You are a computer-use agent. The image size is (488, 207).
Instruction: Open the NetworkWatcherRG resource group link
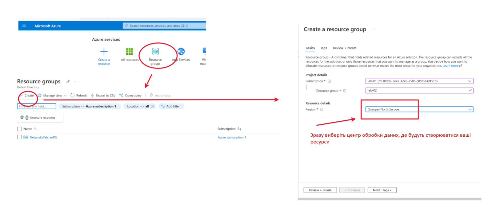point(43,137)
